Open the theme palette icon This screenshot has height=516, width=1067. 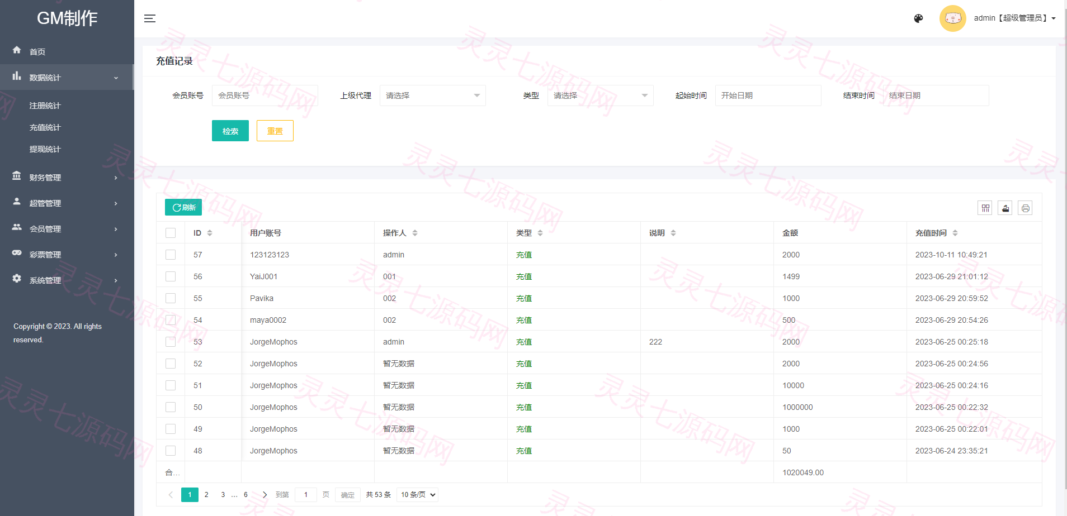(x=918, y=18)
